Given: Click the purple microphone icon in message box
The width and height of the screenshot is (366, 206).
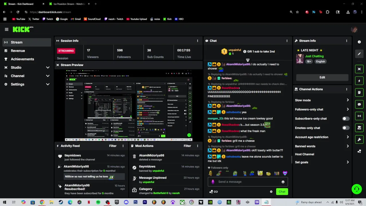Looking at the screenshot, I should pyautogui.click(x=213, y=182).
